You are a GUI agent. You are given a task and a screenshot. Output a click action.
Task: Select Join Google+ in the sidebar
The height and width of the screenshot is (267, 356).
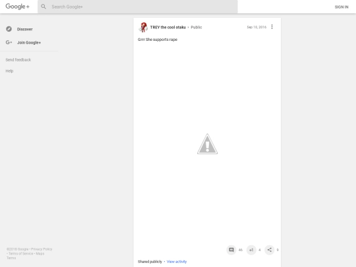click(29, 42)
